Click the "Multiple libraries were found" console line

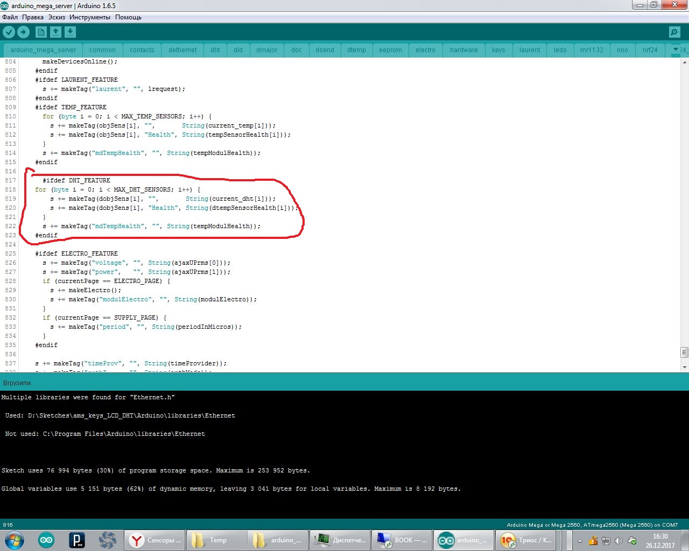click(x=88, y=398)
